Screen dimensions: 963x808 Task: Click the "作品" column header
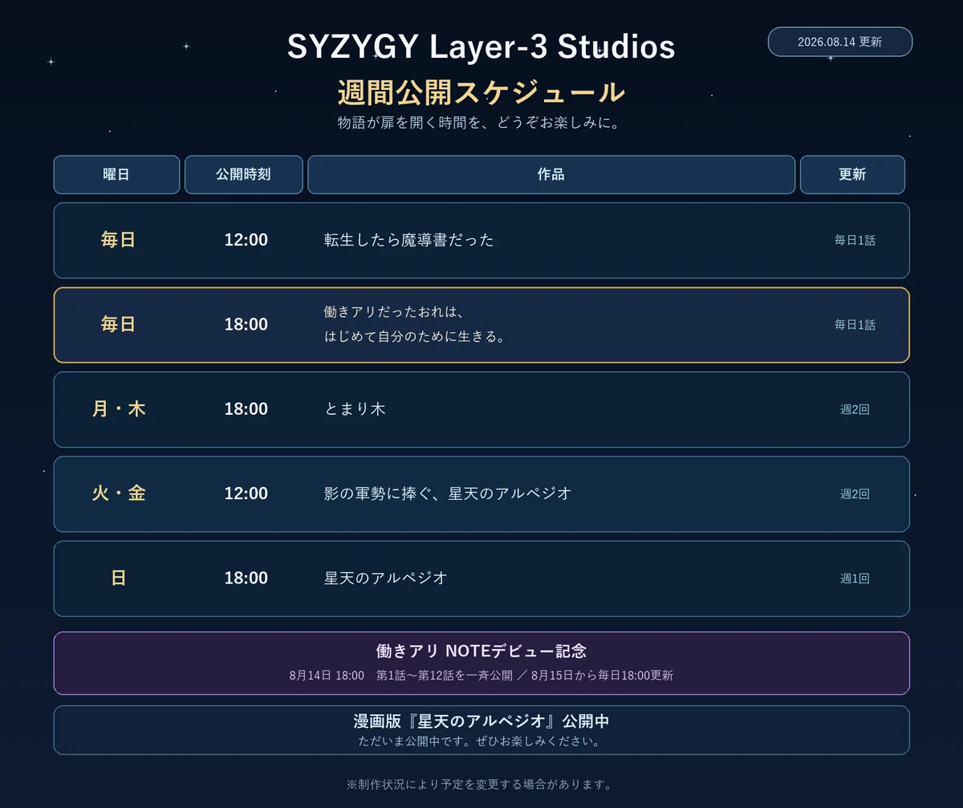pos(551,175)
